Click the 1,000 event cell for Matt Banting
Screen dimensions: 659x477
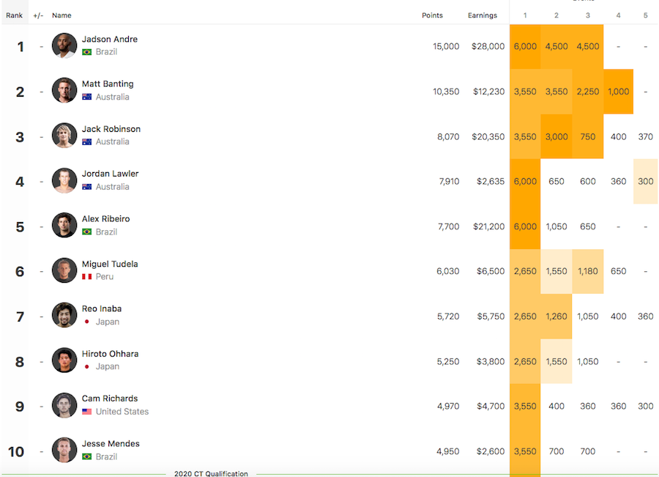(x=618, y=92)
